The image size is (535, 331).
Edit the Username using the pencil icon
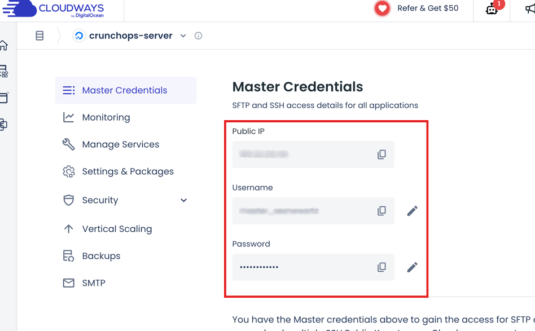coord(412,210)
